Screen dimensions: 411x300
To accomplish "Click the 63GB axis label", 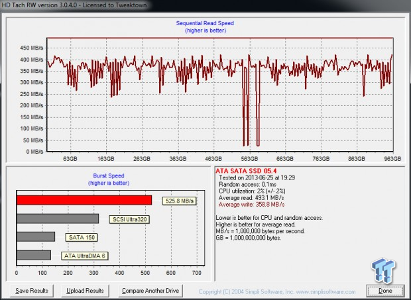I will [70, 159].
